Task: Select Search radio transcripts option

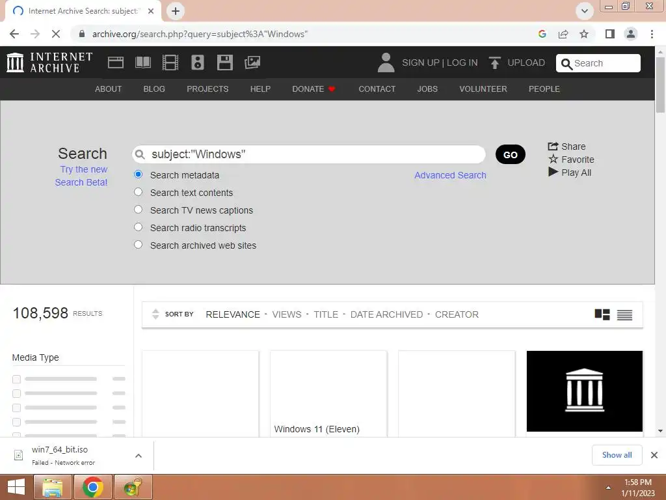Action: pyautogui.click(x=138, y=227)
